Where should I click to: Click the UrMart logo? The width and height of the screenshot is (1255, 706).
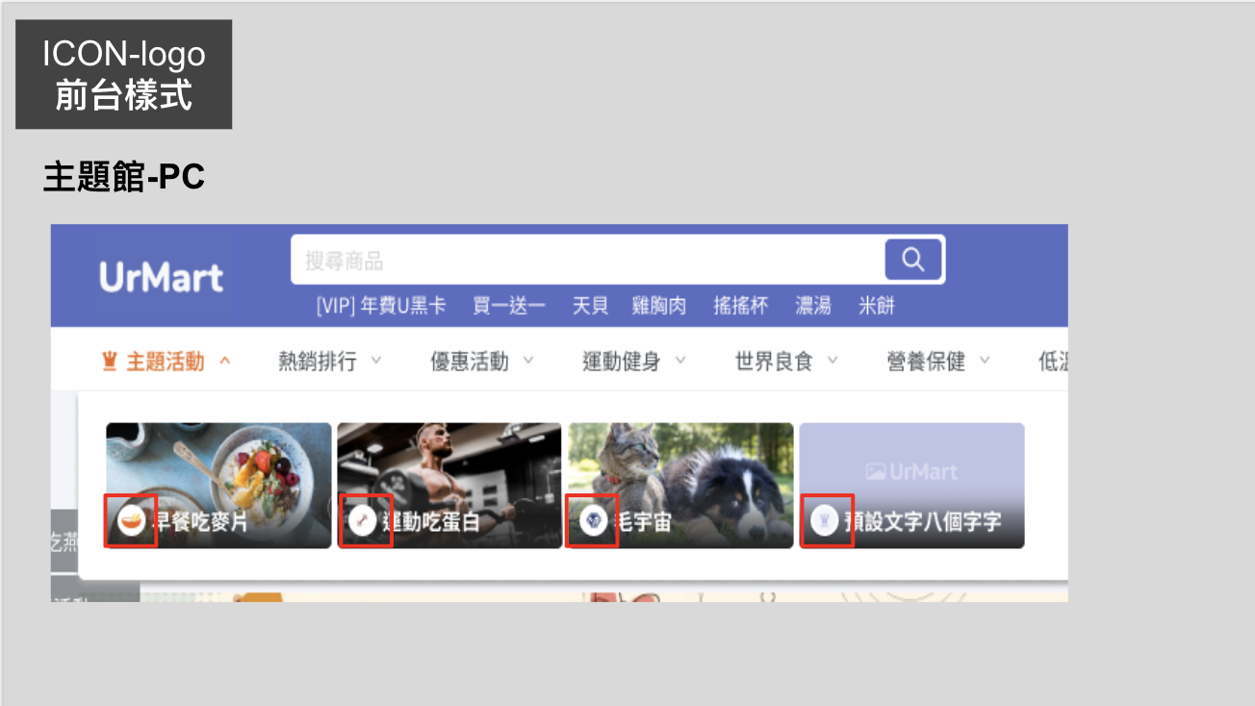pos(161,278)
